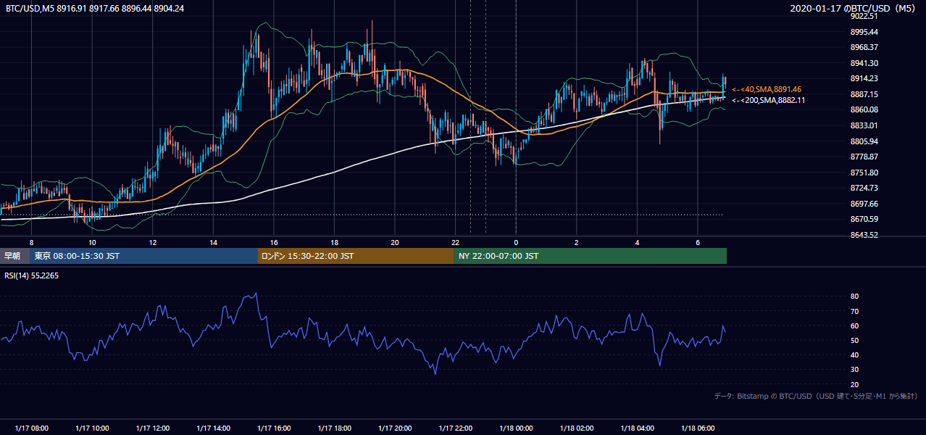Select the 40 SMA 8891.46 label
The image size is (926, 435).
click(x=767, y=89)
